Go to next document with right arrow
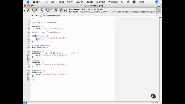This screenshot has height=104, width=185. [37, 15]
